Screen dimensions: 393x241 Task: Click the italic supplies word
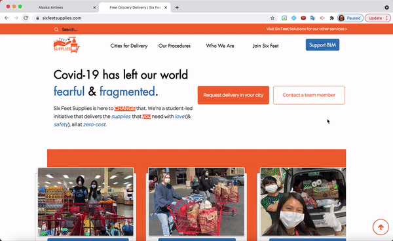[121, 117]
